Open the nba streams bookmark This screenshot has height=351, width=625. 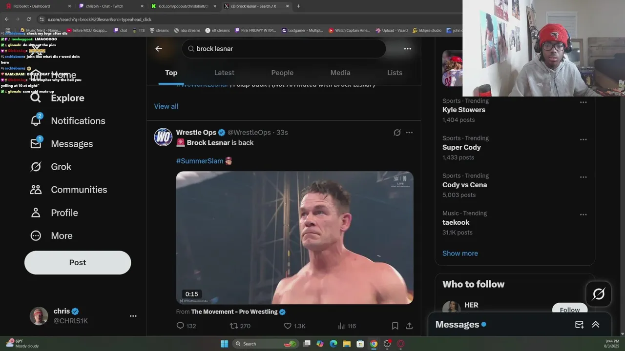[187, 30]
